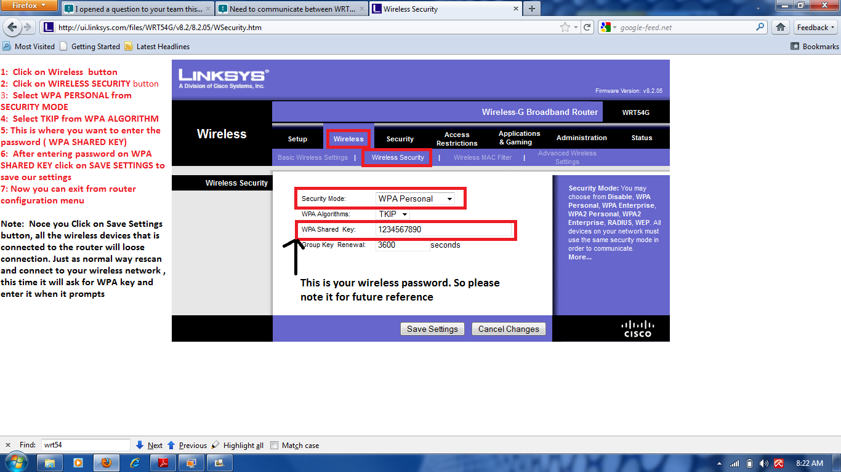Open the Getting Started bookmark
Viewport: 841px width, 472px height.
coord(90,46)
